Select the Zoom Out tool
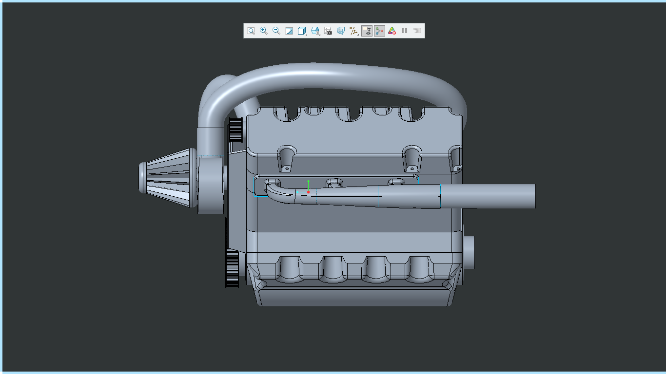The image size is (666, 374). tap(276, 31)
